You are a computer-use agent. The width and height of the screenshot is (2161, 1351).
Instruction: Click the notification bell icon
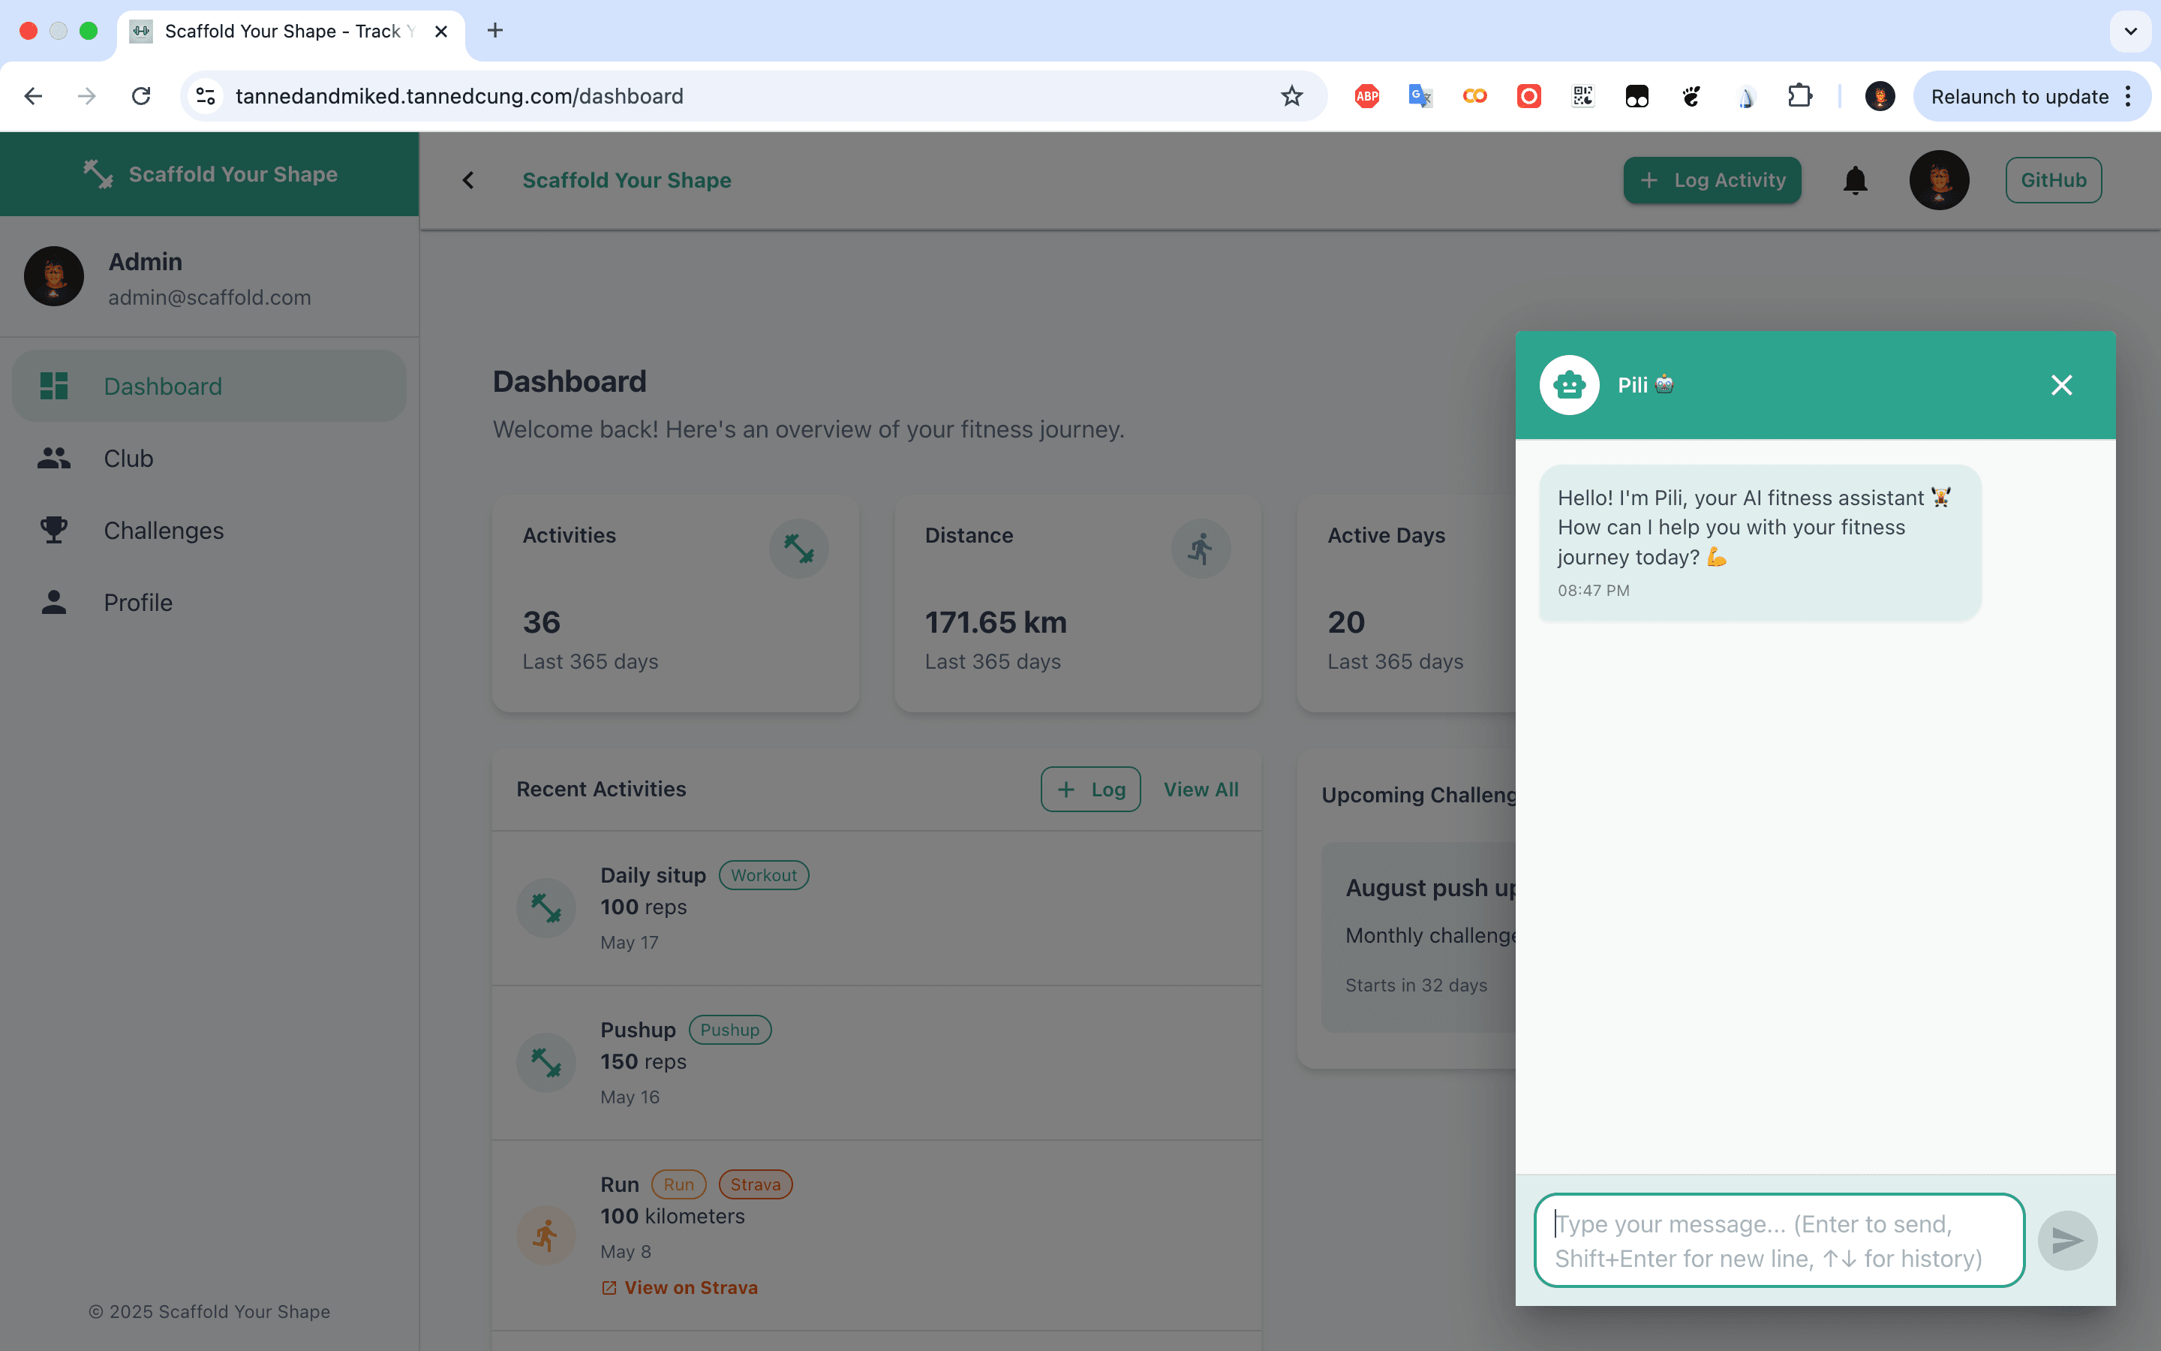(x=1855, y=180)
